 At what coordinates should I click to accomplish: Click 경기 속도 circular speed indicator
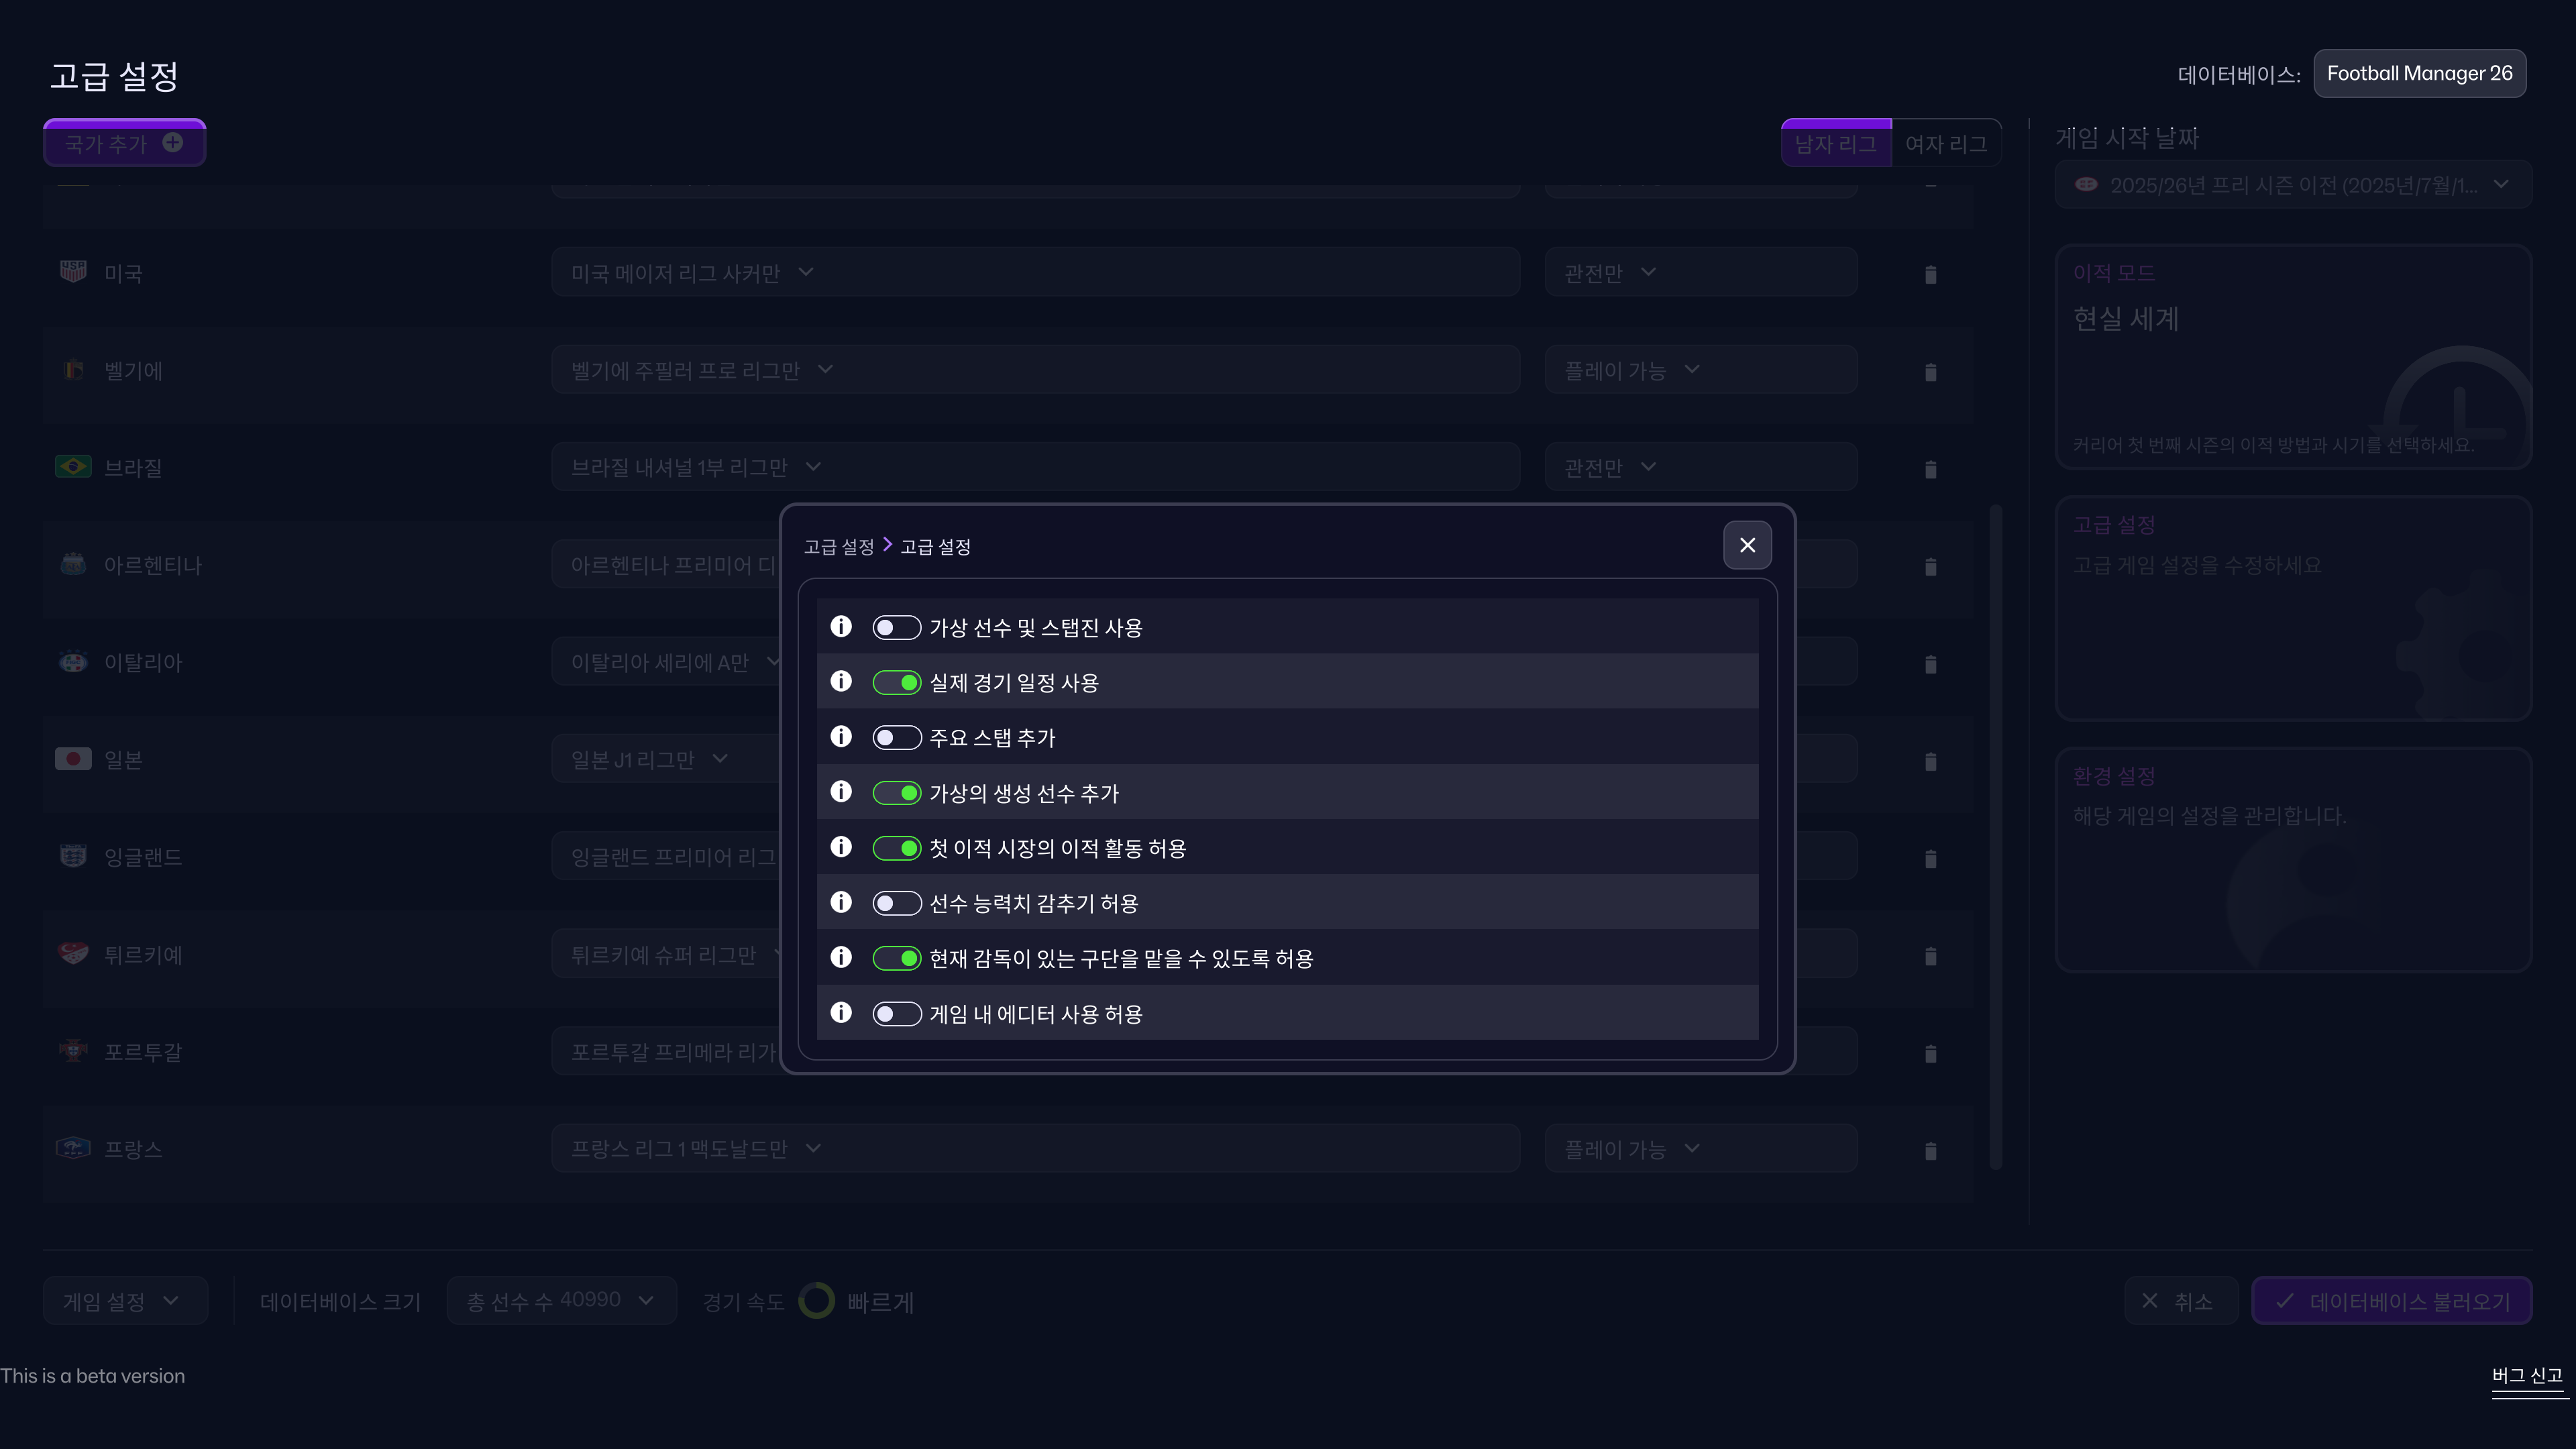coord(816,1301)
